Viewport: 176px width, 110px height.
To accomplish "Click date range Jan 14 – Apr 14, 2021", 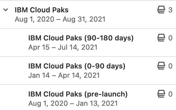I will tap(64, 75).
